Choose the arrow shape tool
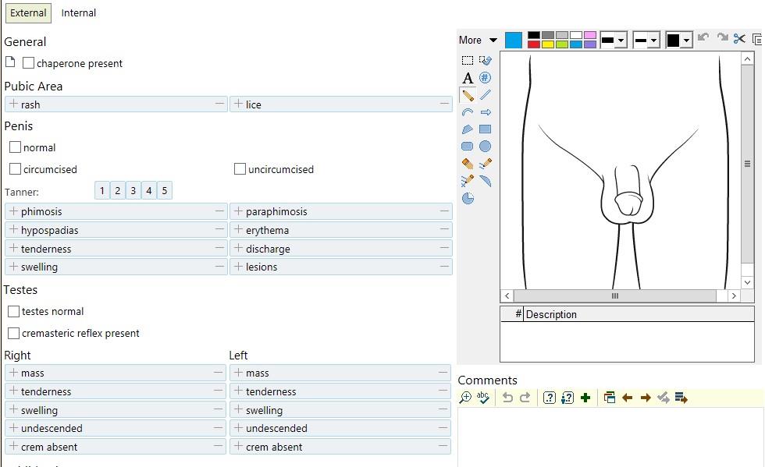765x467 pixels. click(x=486, y=112)
